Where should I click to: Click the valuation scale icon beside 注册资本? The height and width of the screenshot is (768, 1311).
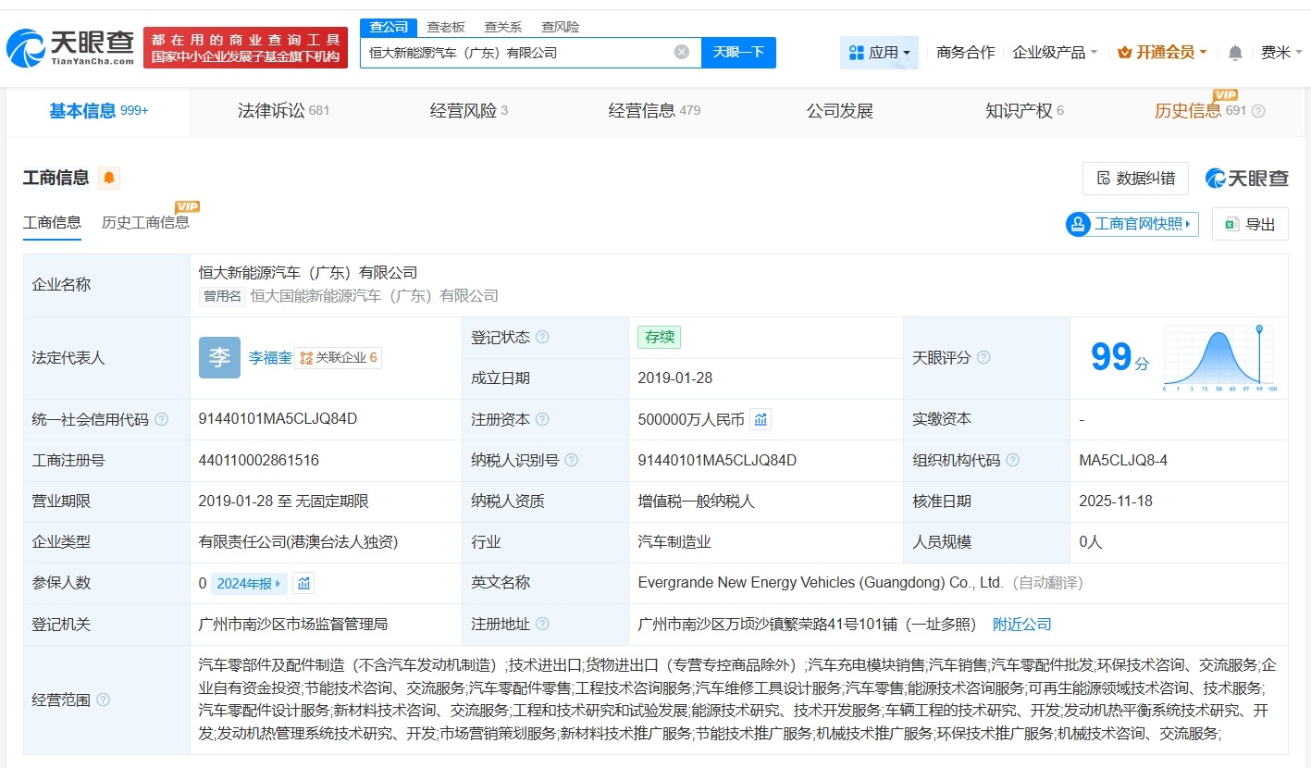[761, 419]
